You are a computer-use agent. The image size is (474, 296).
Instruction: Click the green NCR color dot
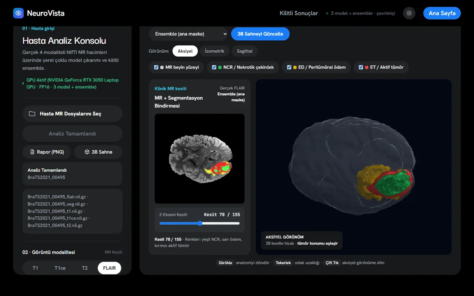click(x=220, y=67)
